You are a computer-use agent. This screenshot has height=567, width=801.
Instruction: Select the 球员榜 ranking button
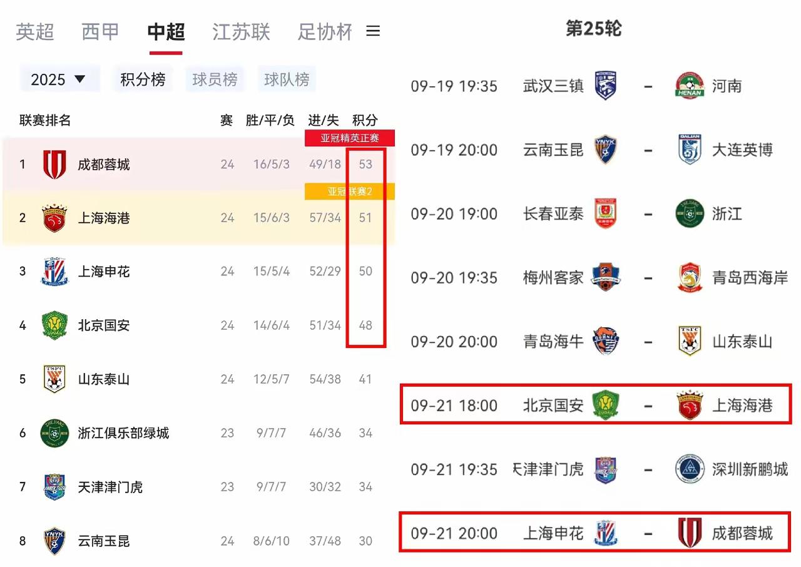(215, 79)
